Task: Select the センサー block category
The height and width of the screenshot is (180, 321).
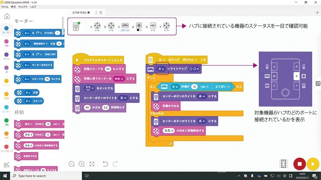Action: (6, 108)
